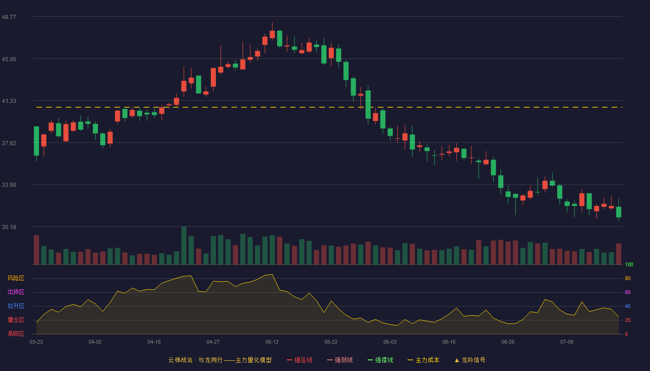Click the 05-12 date axis label
This screenshot has height=371, width=650.
click(272, 342)
